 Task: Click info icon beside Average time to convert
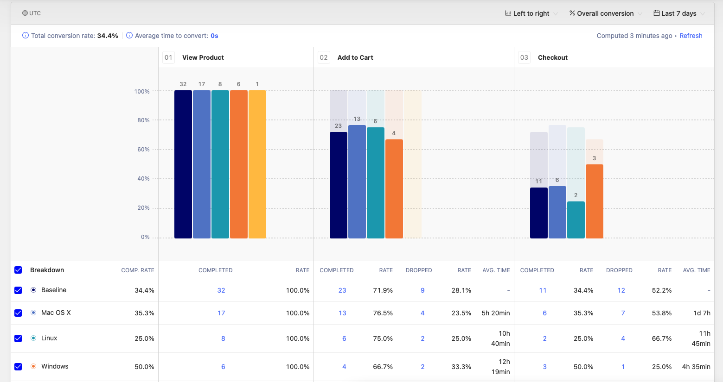(129, 36)
